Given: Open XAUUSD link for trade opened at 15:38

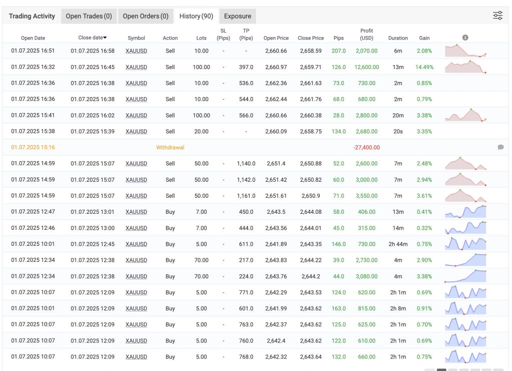Looking at the screenshot, I should [x=136, y=131].
